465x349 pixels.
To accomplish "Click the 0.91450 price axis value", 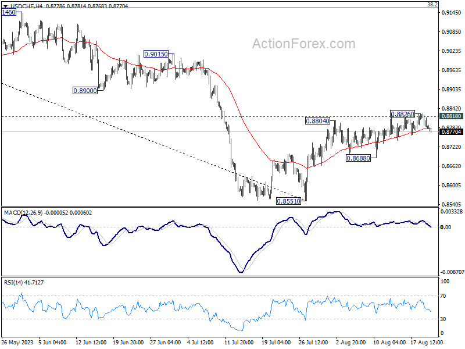I will pos(451,12).
